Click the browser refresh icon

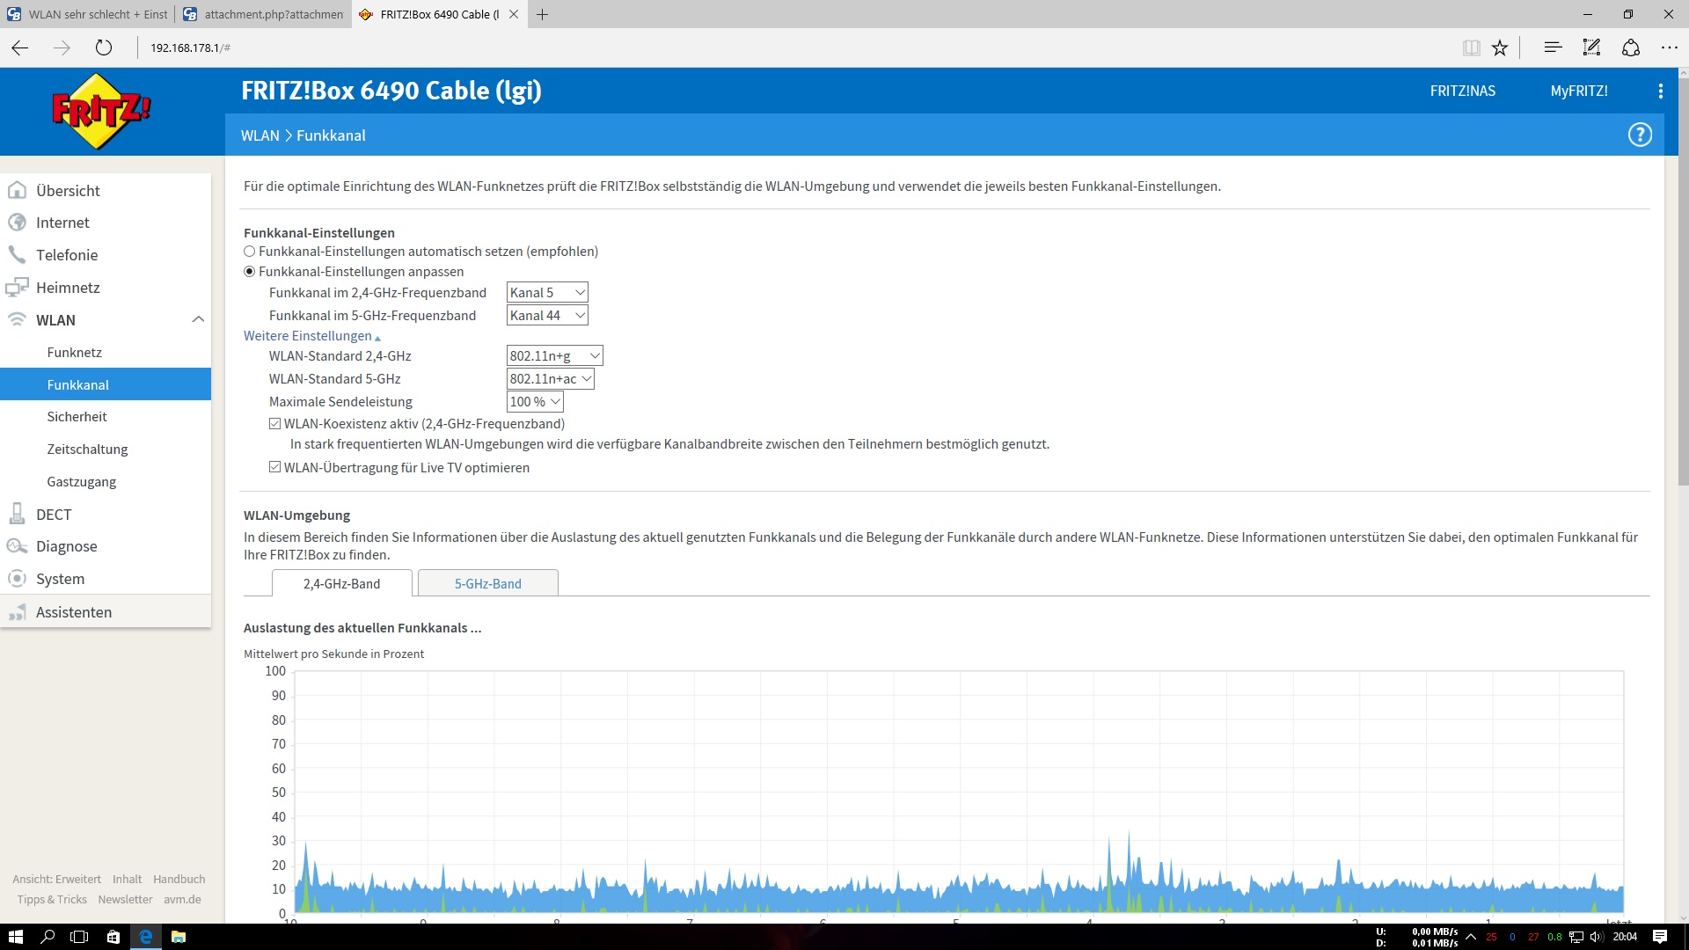[x=104, y=47]
